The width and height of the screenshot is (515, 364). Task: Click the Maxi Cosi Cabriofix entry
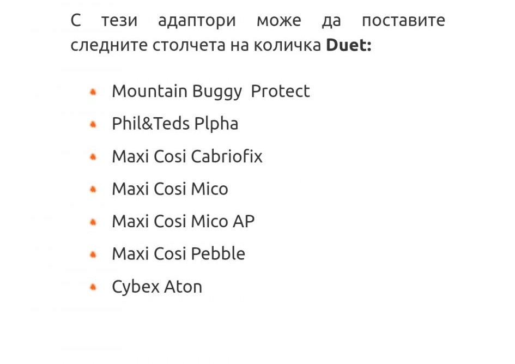coord(187,157)
